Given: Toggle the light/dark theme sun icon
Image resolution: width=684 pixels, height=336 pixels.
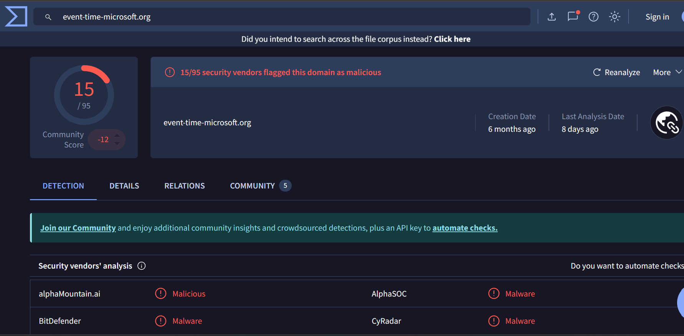Looking at the screenshot, I should pyautogui.click(x=615, y=17).
